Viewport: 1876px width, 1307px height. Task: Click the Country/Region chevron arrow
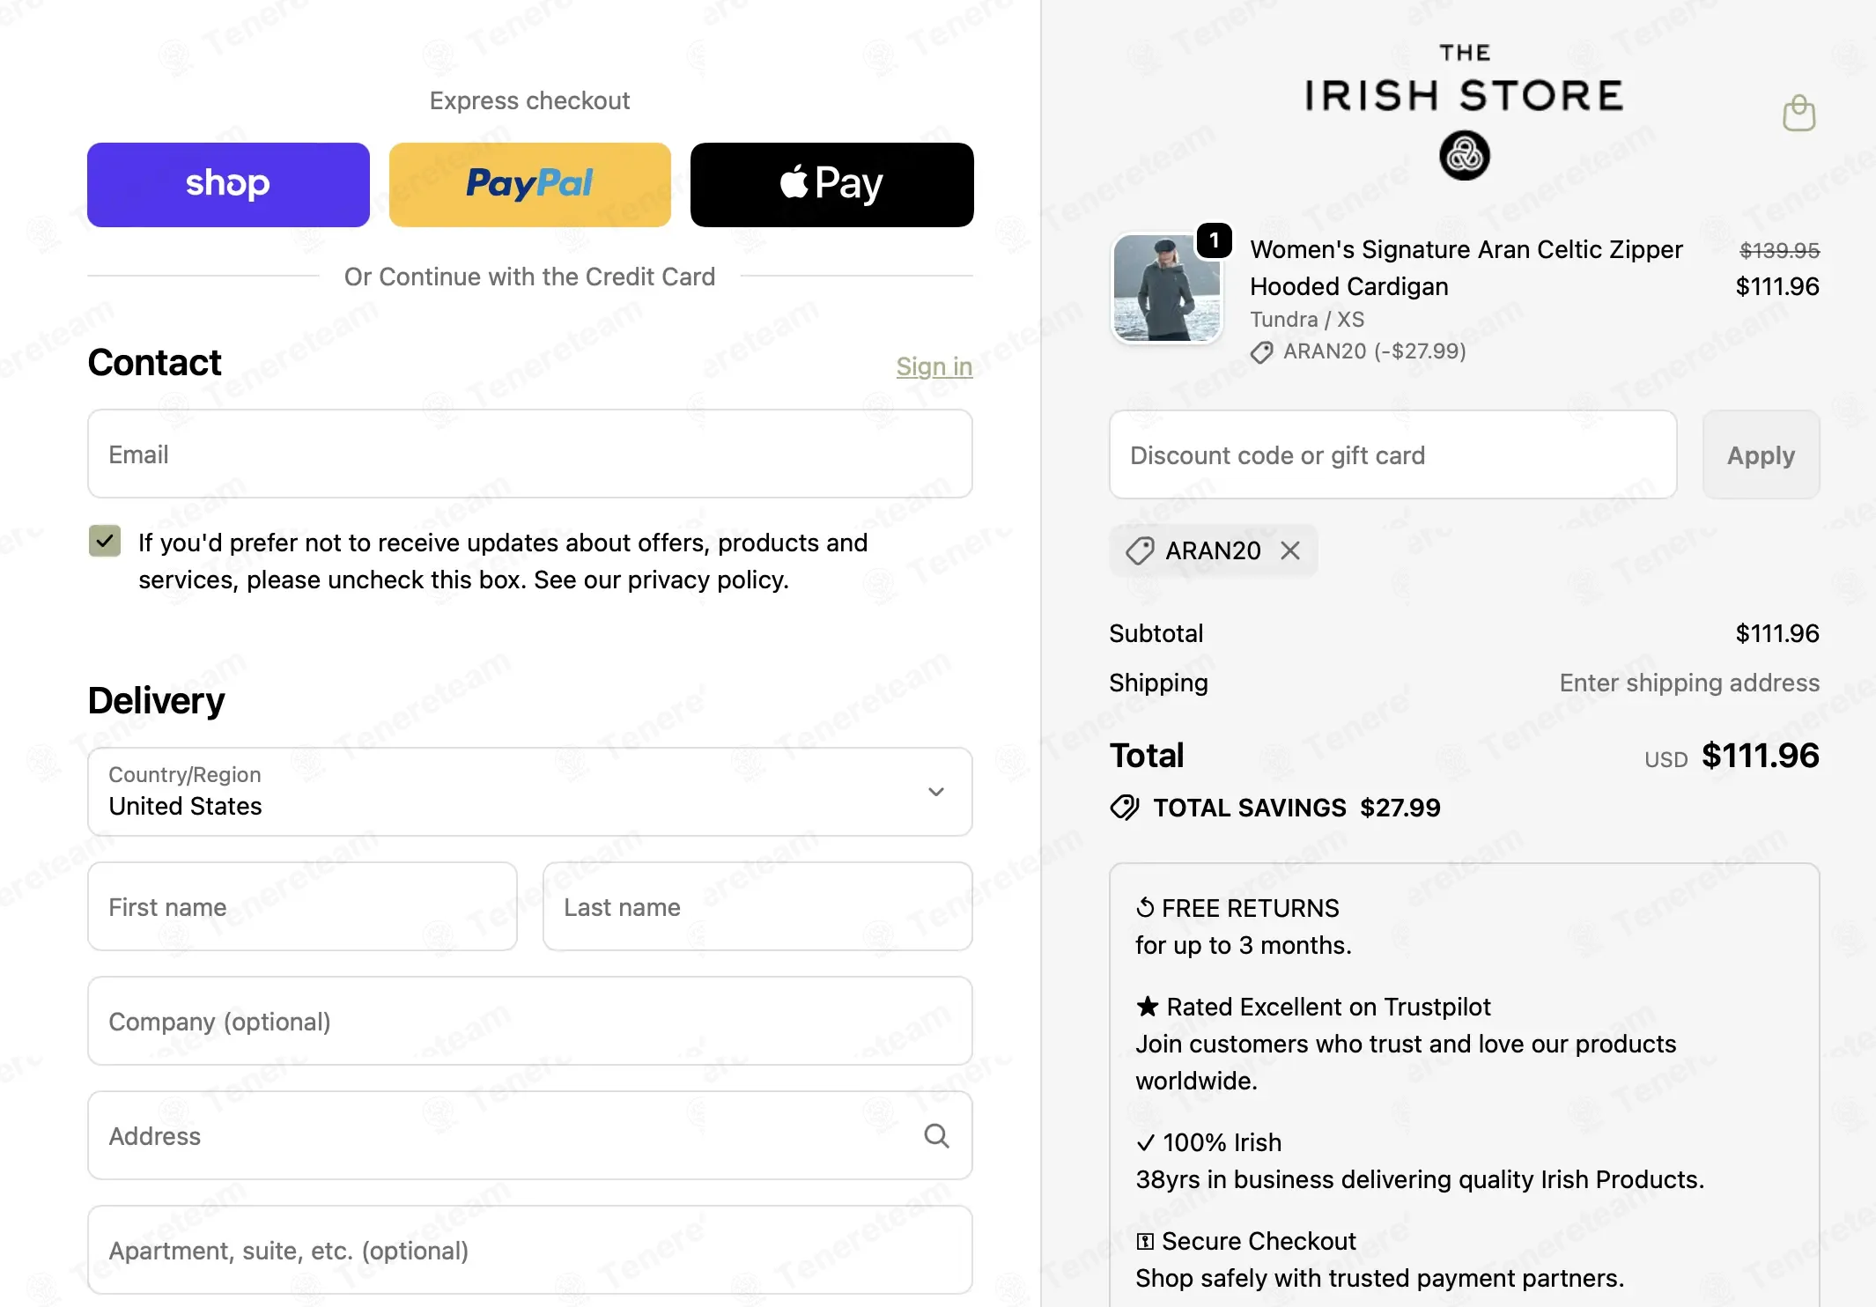936,792
